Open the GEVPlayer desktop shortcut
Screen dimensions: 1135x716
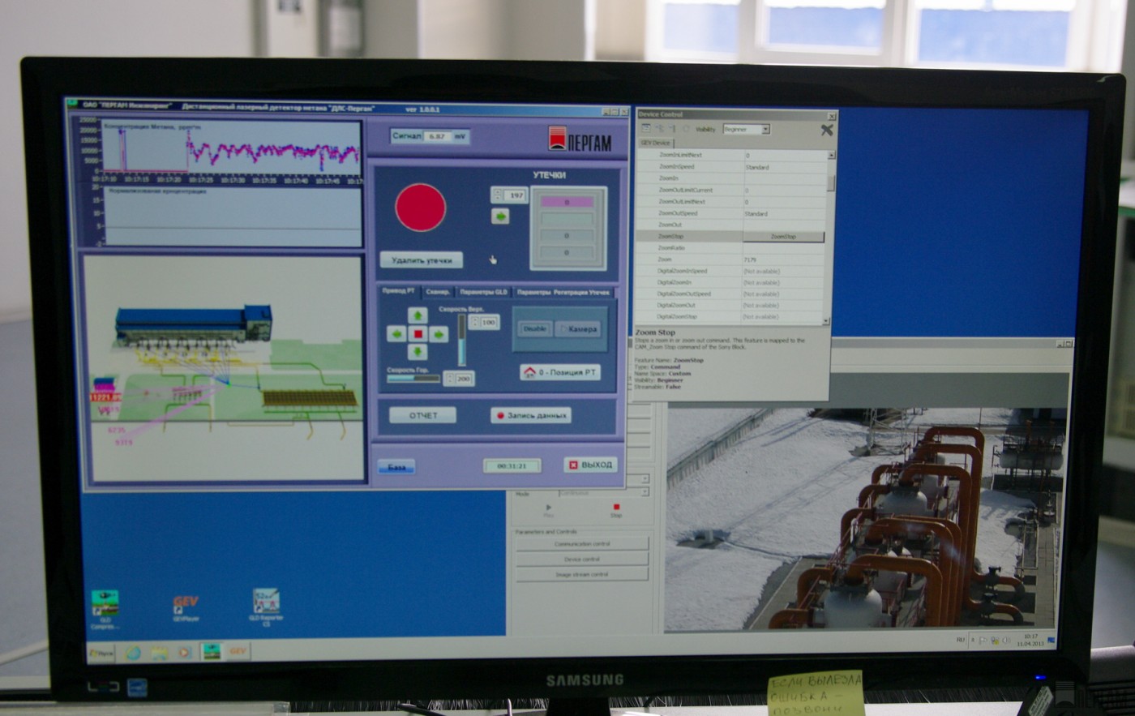coord(186,608)
